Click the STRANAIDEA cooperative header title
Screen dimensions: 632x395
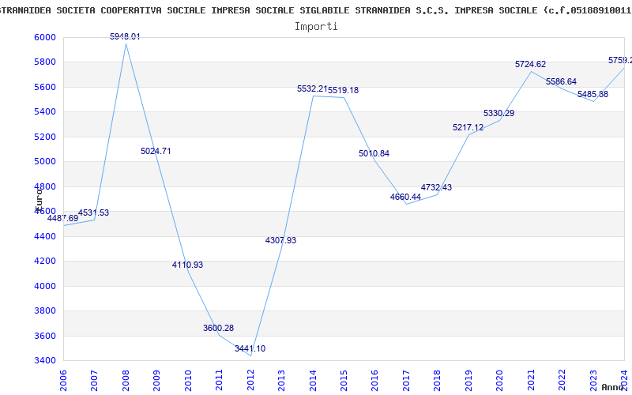click(316, 10)
